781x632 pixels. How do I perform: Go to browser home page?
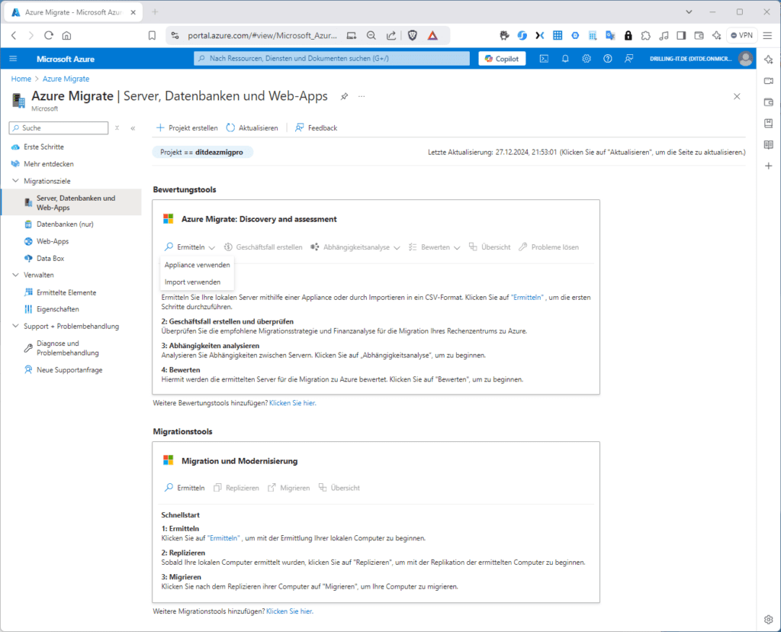click(x=67, y=35)
